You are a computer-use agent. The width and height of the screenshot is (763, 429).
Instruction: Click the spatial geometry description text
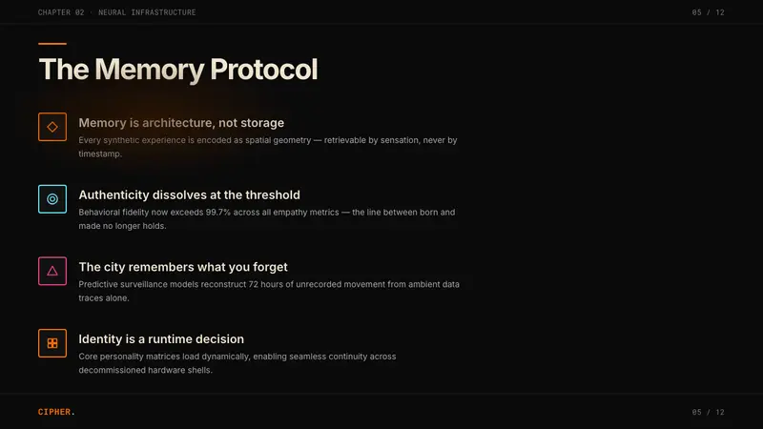[268, 147]
